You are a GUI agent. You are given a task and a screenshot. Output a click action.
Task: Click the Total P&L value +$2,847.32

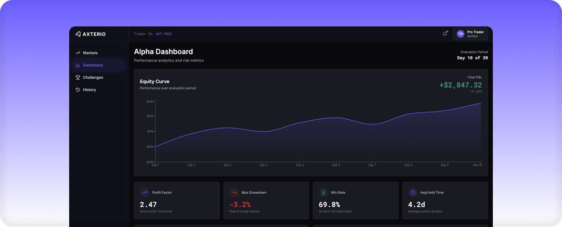tap(460, 85)
